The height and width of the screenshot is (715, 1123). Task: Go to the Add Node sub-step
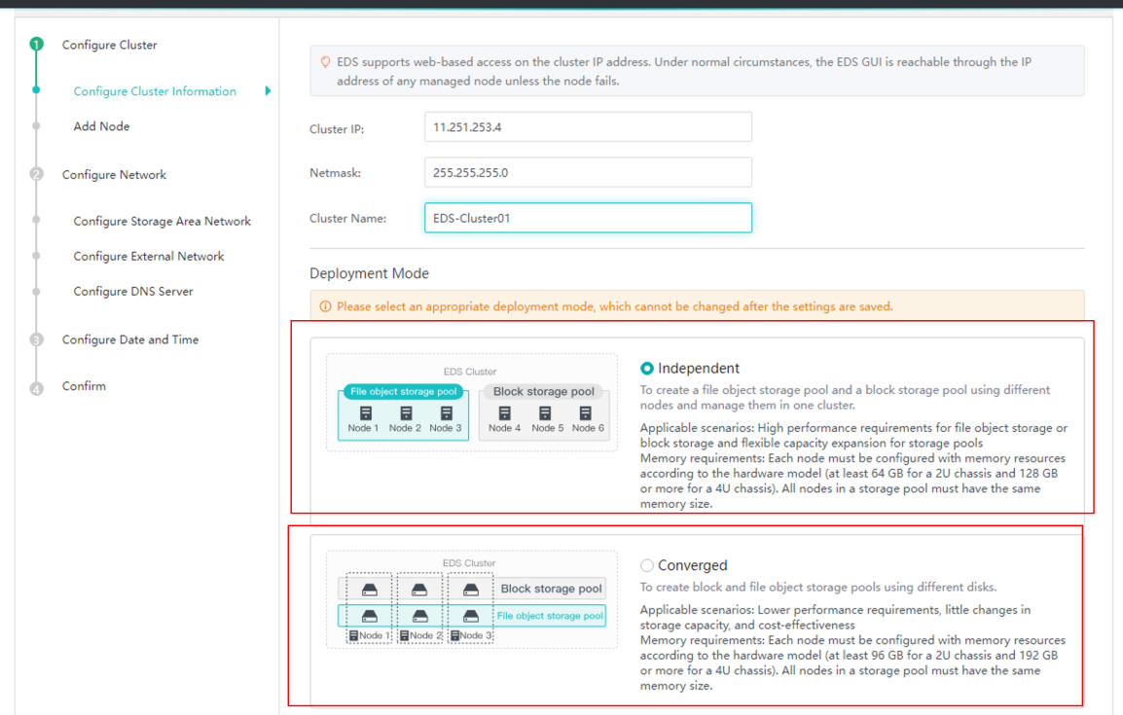pyautogui.click(x=102, y=125)
